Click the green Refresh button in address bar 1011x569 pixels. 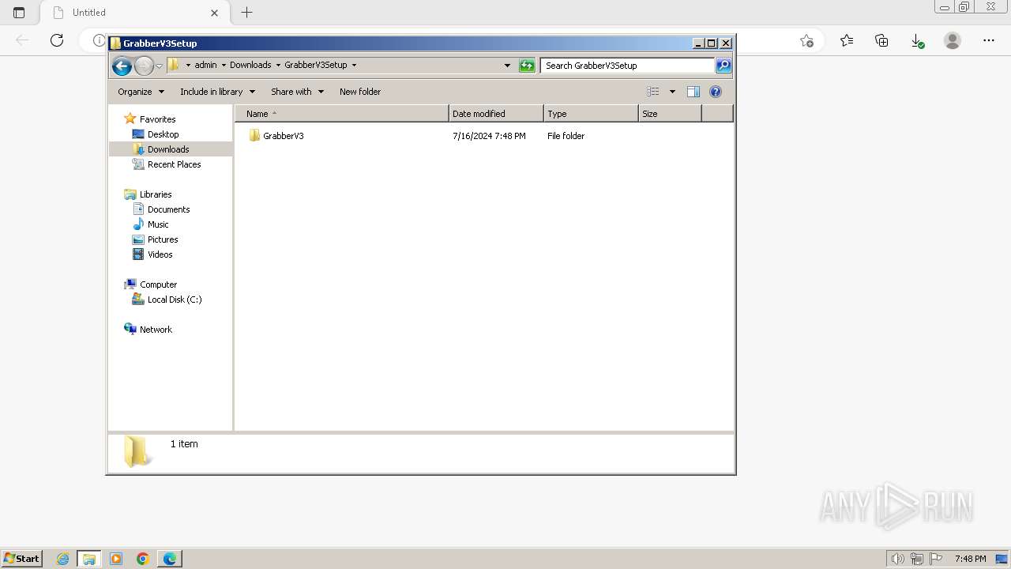527,66
